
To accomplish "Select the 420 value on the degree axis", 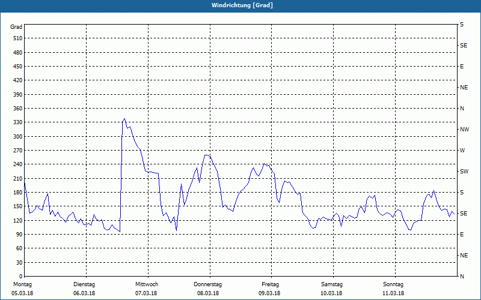I will (x=18, y=80).
